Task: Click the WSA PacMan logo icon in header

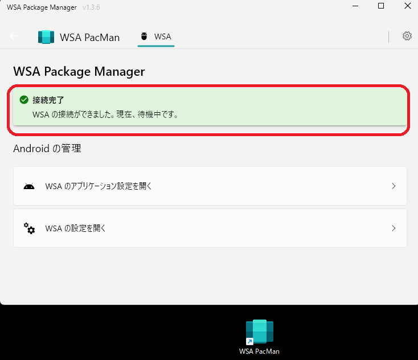Action: coord(46,37)
